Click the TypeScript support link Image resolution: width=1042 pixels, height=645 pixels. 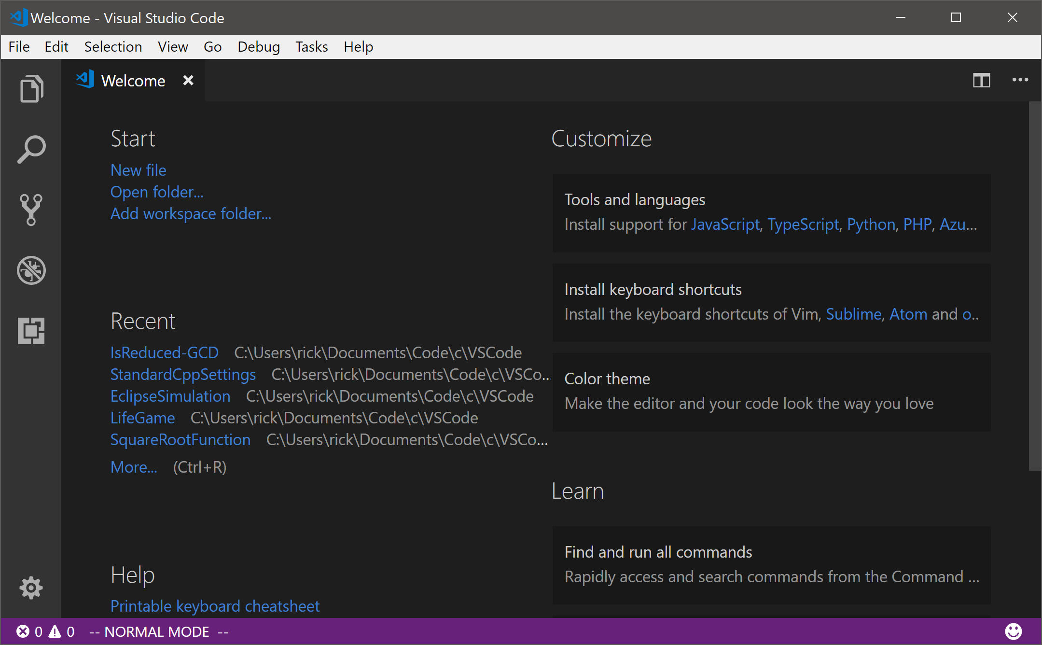pos(804,224)
